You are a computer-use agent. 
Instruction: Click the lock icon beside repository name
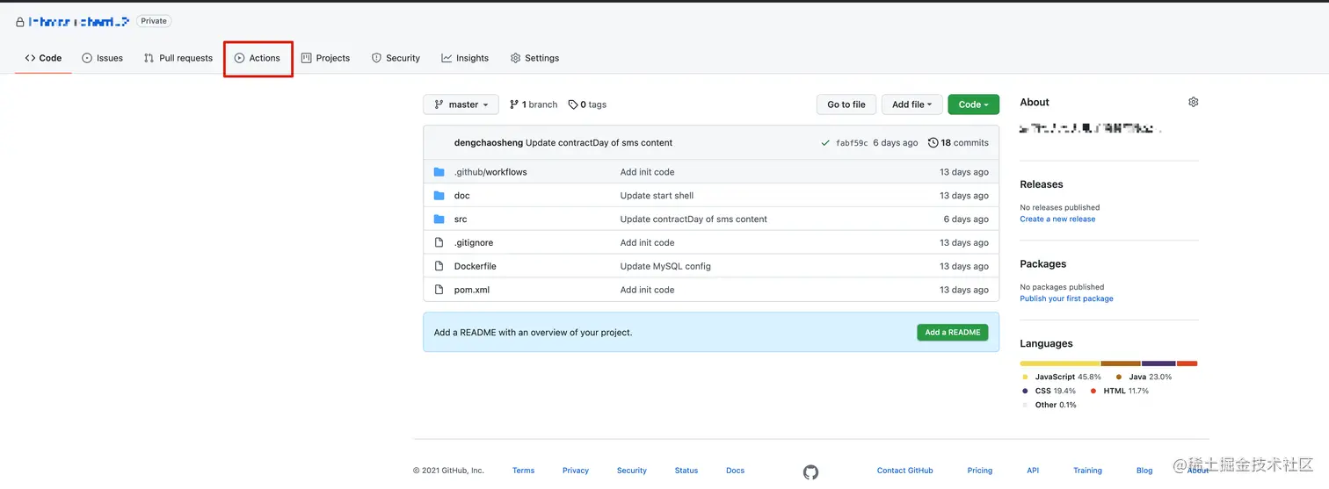[x=20, y=21]
